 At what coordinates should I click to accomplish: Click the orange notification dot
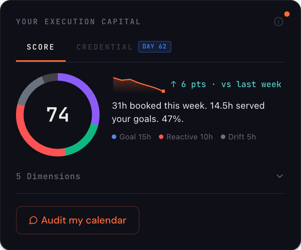[287, 14]
